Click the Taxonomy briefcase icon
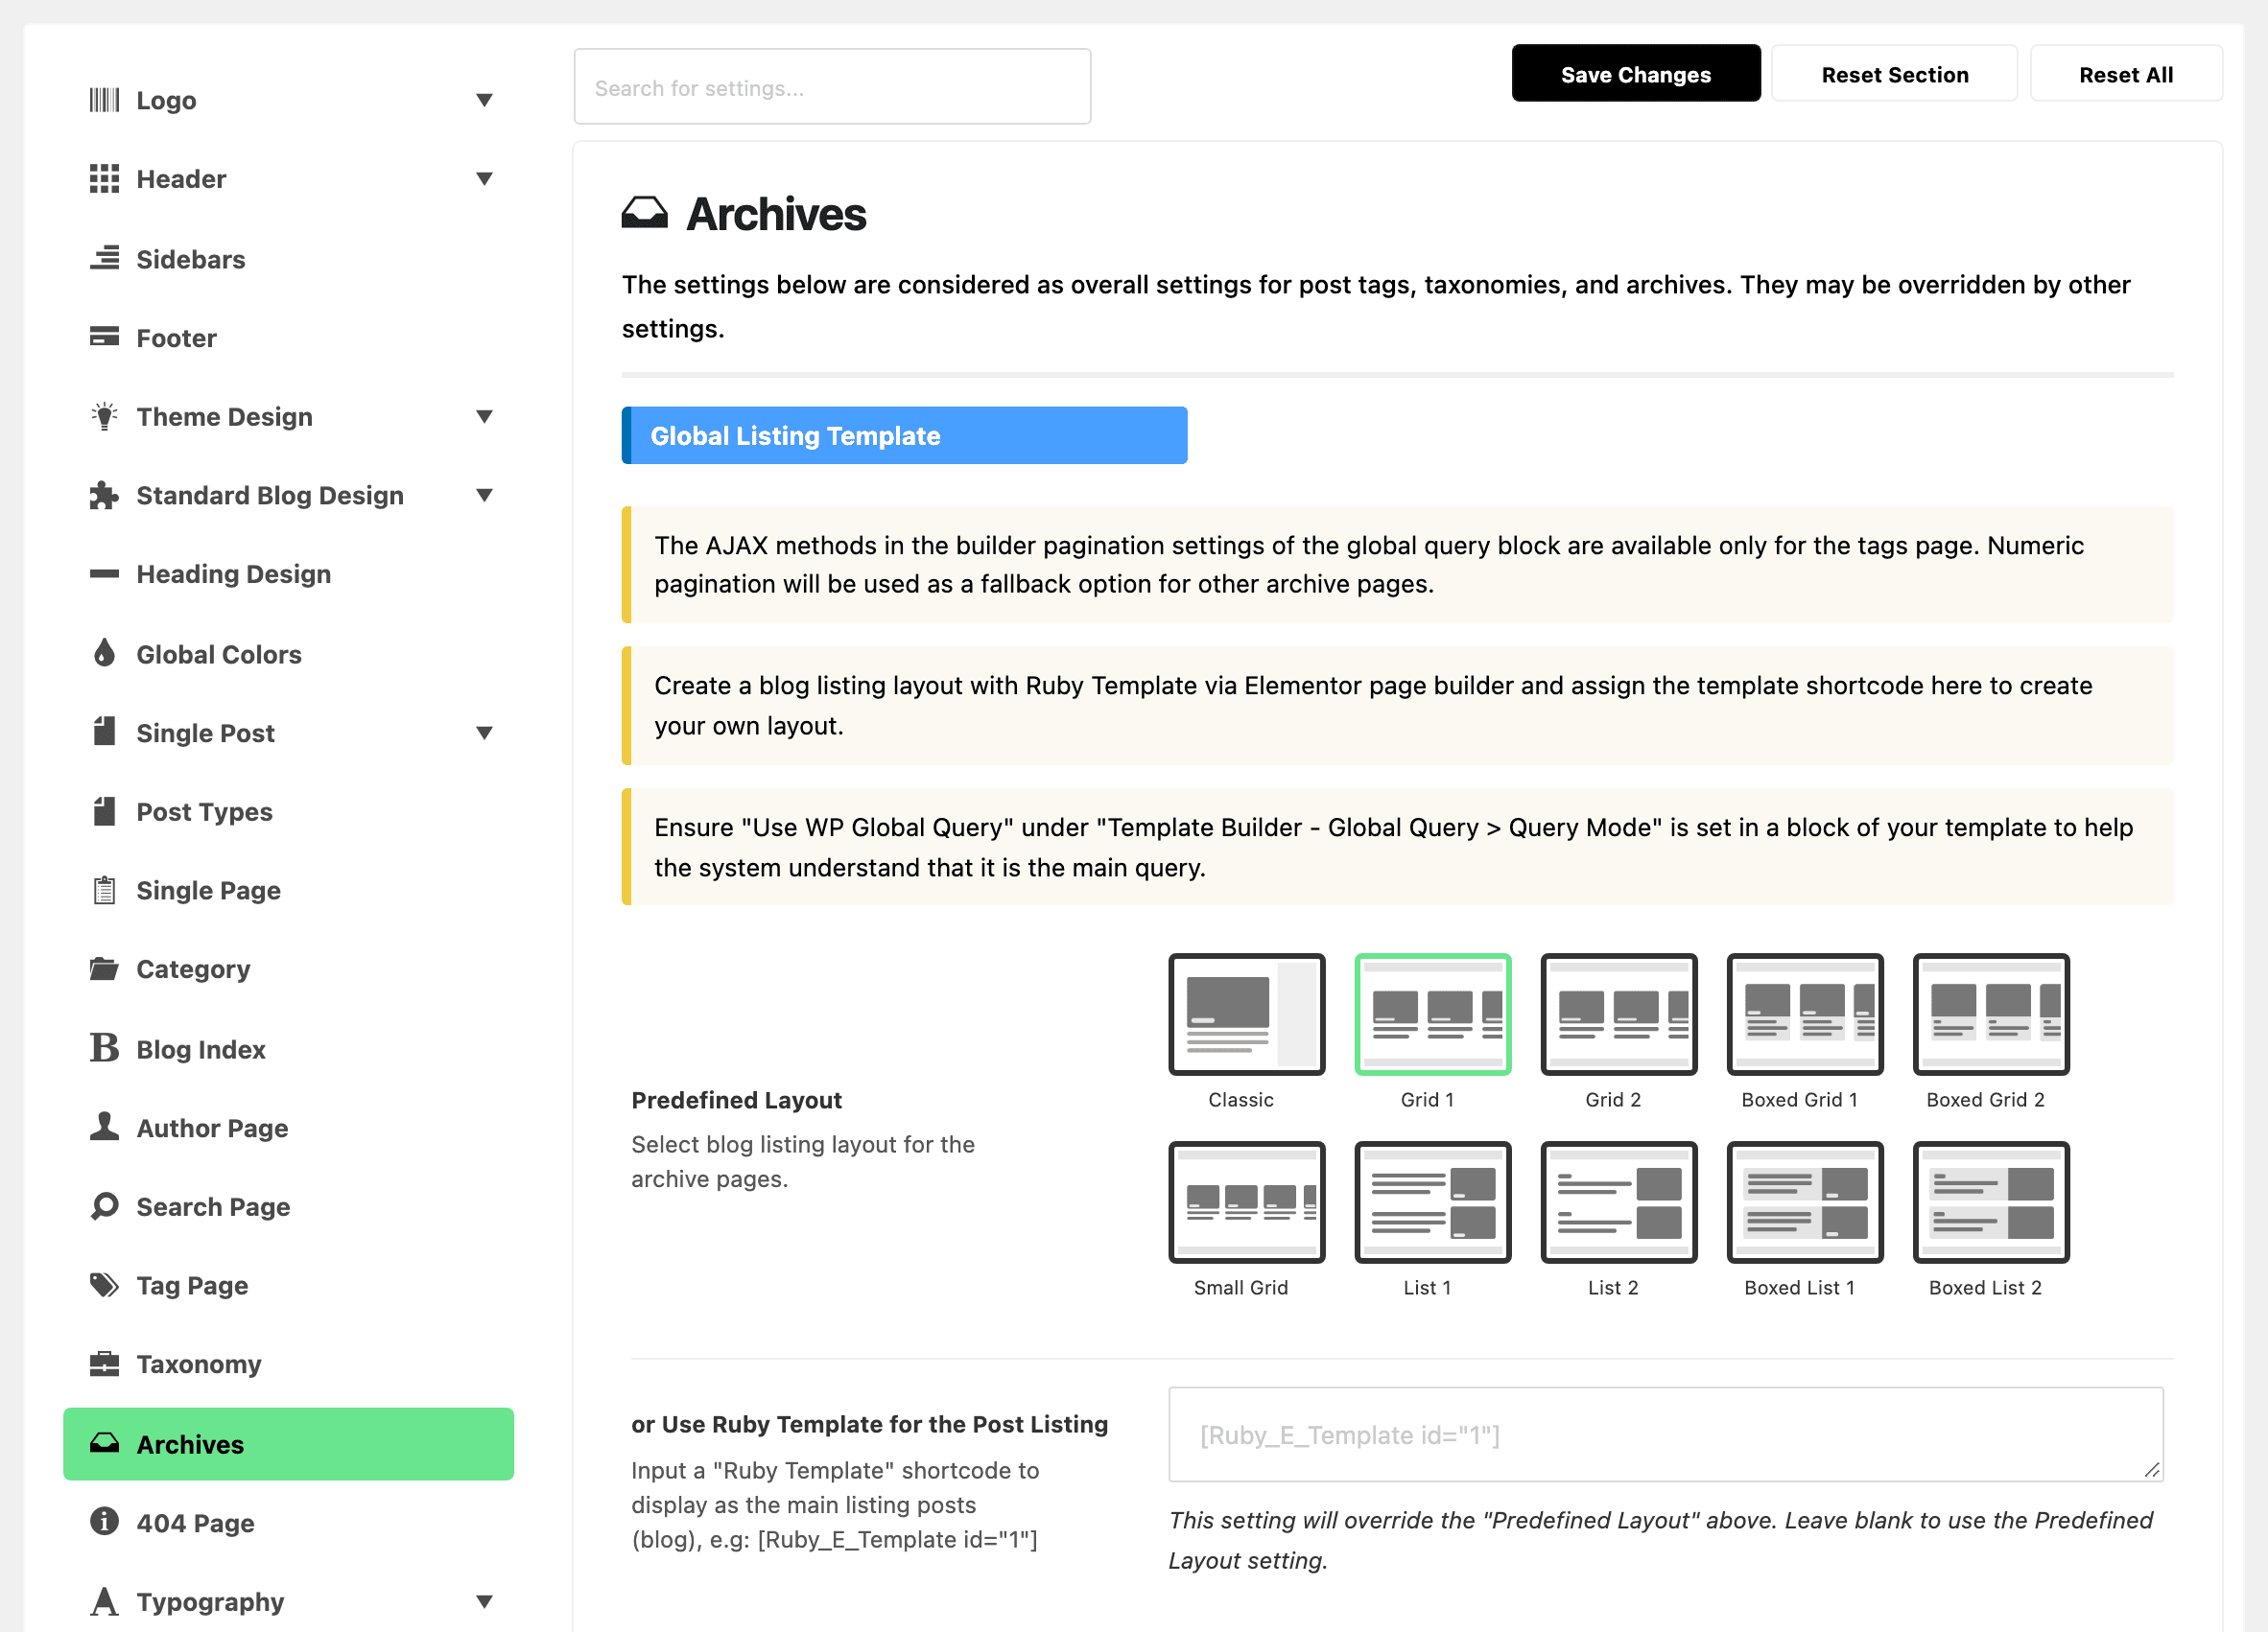This screenshot has width=2268, height=1632. (104, 1364)
